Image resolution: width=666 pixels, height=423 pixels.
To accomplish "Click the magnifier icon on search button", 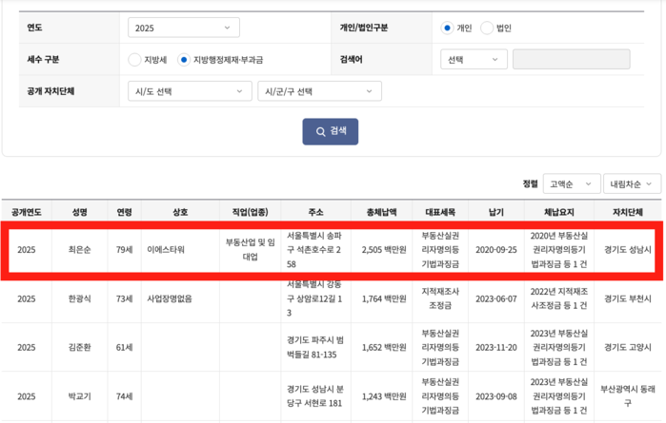I will tap(319, 132).
